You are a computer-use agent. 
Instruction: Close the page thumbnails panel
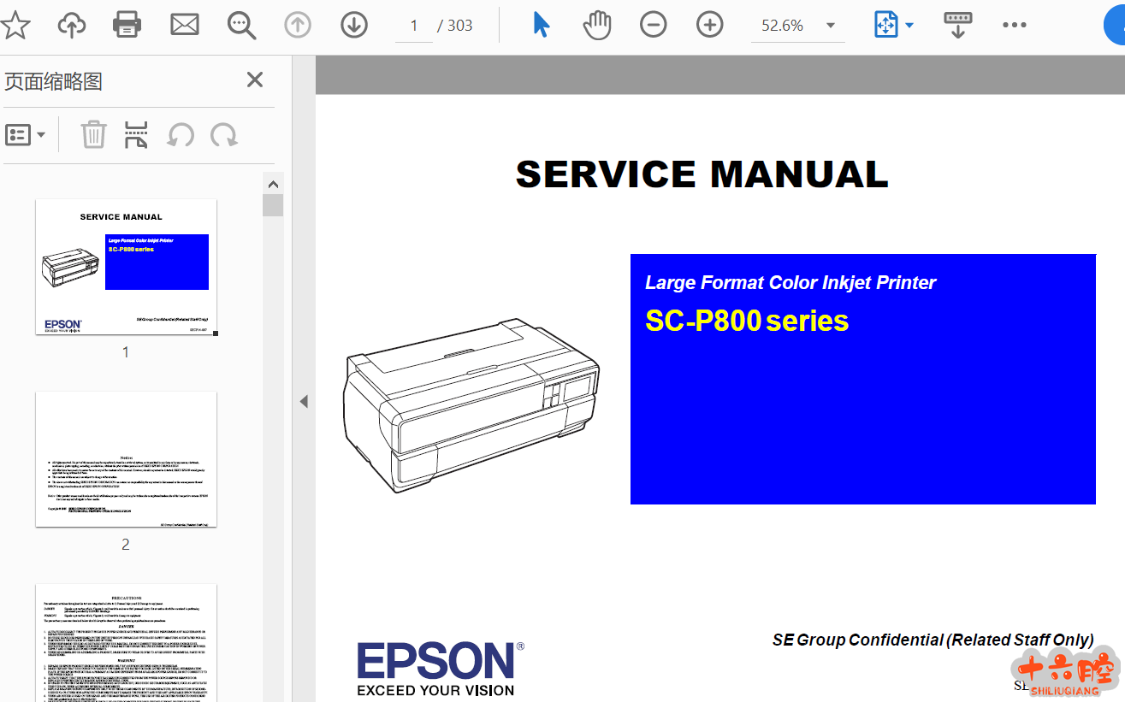point(254,80)
